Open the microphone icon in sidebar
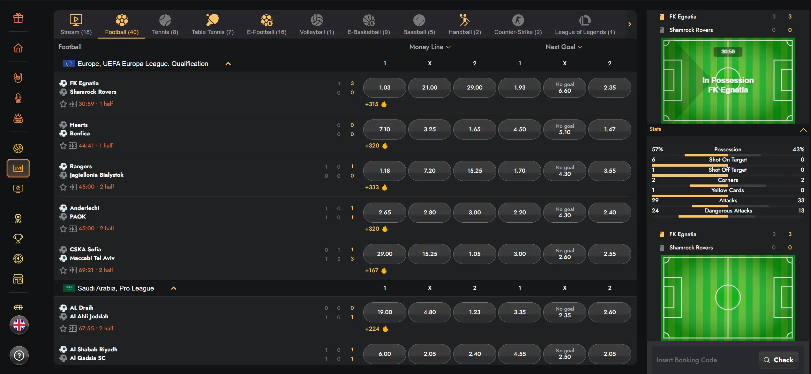811x374 pixels. [x=18, y=98]
